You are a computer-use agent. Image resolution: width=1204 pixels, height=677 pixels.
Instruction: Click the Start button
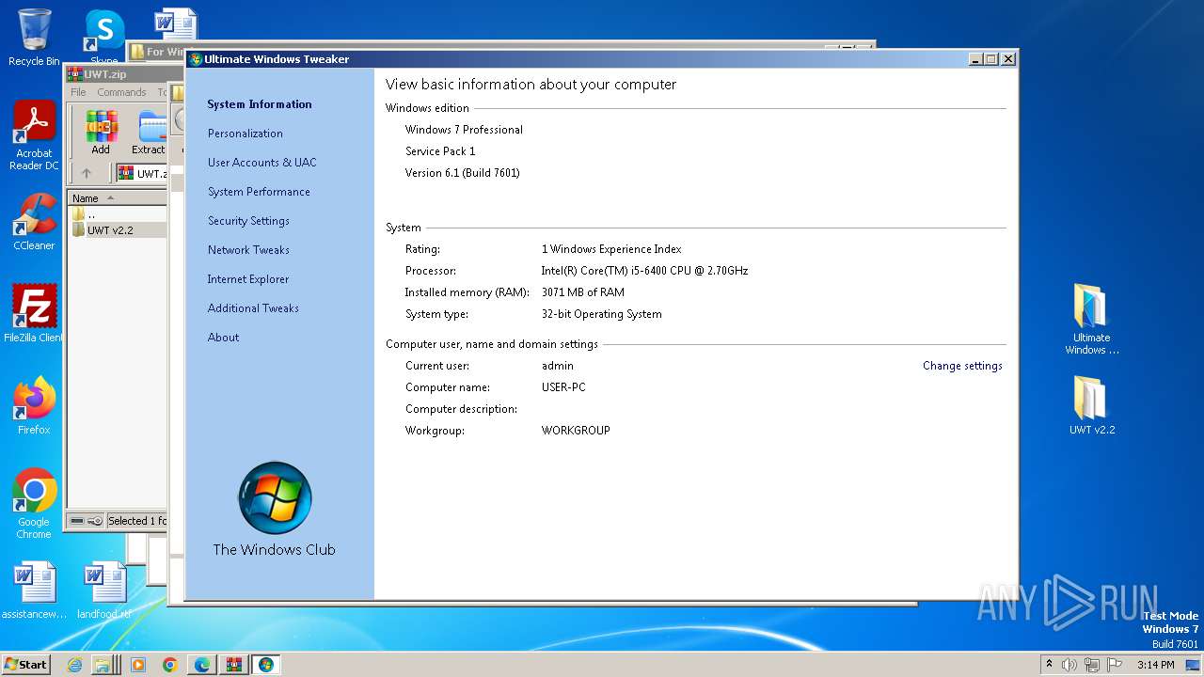tap(25, 665)
